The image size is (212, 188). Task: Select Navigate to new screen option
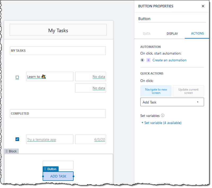click(x=156, y=91)
